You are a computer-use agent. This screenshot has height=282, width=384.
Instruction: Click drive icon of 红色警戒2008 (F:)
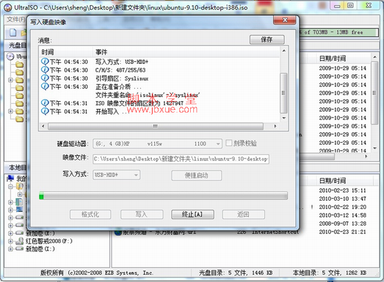20,241
